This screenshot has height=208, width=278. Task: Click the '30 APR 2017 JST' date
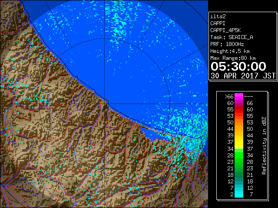tap(243, 76)
